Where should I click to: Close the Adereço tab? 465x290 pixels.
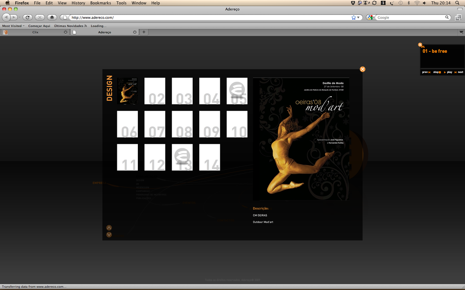135,32
